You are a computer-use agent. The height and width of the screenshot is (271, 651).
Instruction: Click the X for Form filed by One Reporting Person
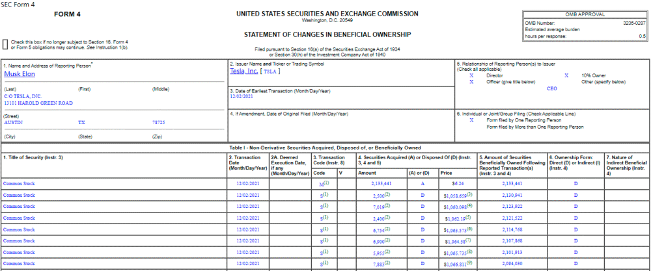pyautogui.click(x=471, y=120)
